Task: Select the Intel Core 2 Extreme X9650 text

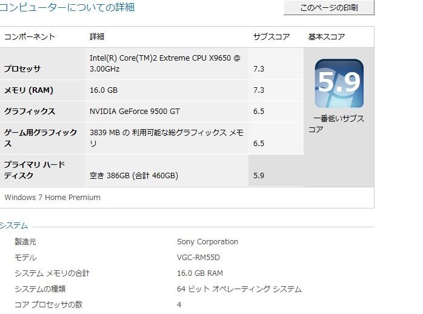Action: tap(165, 64)
